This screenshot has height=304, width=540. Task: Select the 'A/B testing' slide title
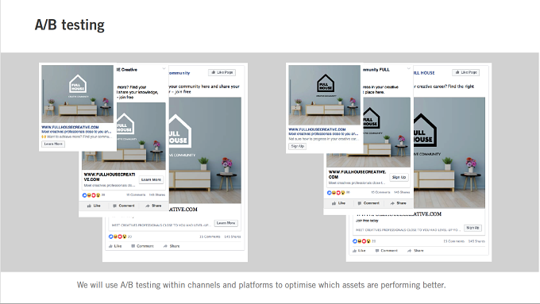(x=70, y=25)
